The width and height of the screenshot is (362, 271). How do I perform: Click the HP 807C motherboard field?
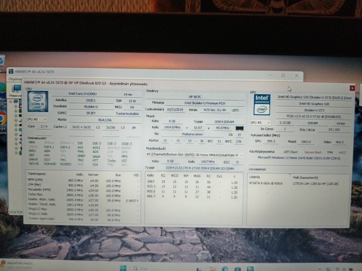[195, 97]
